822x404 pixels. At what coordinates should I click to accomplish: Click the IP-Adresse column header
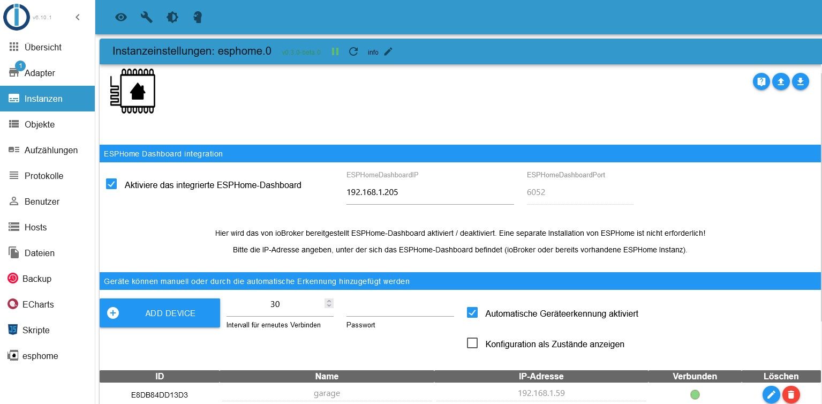pos(541,376)
